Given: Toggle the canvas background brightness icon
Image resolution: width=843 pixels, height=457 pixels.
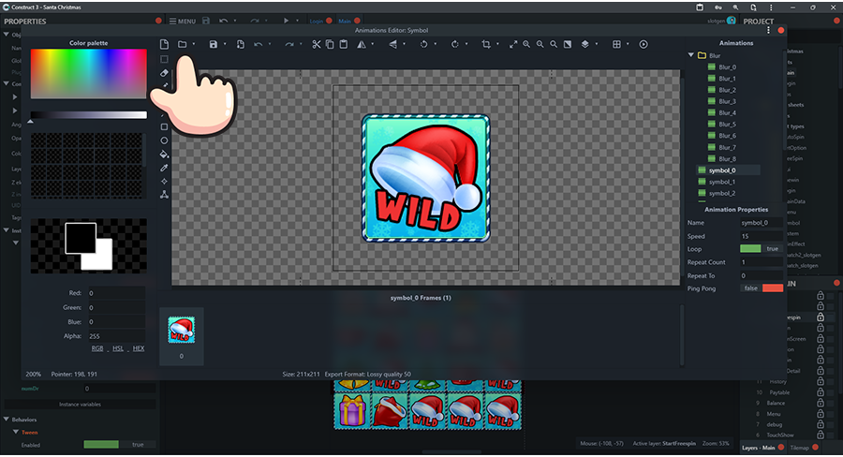Looking at the screenshot, I should pyautogui.click(x=568, y=44).
